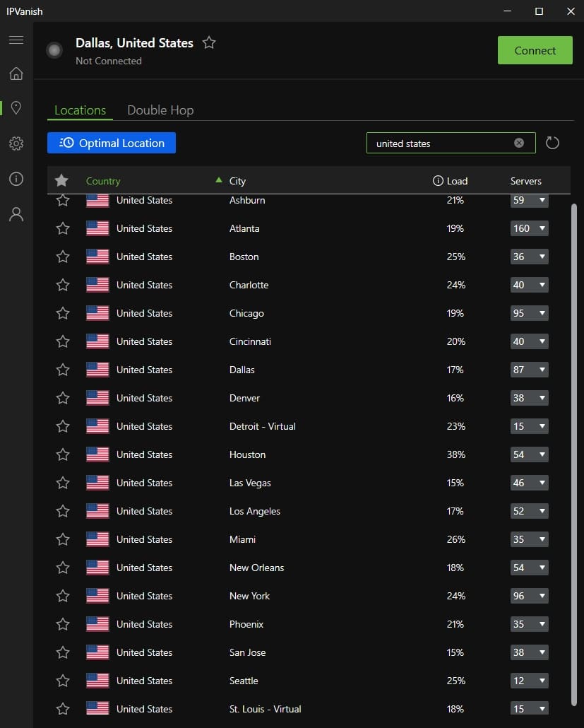Screen dimensions: 584x728
Task: Click the green Connect button
Action: [x=535, y=50]
